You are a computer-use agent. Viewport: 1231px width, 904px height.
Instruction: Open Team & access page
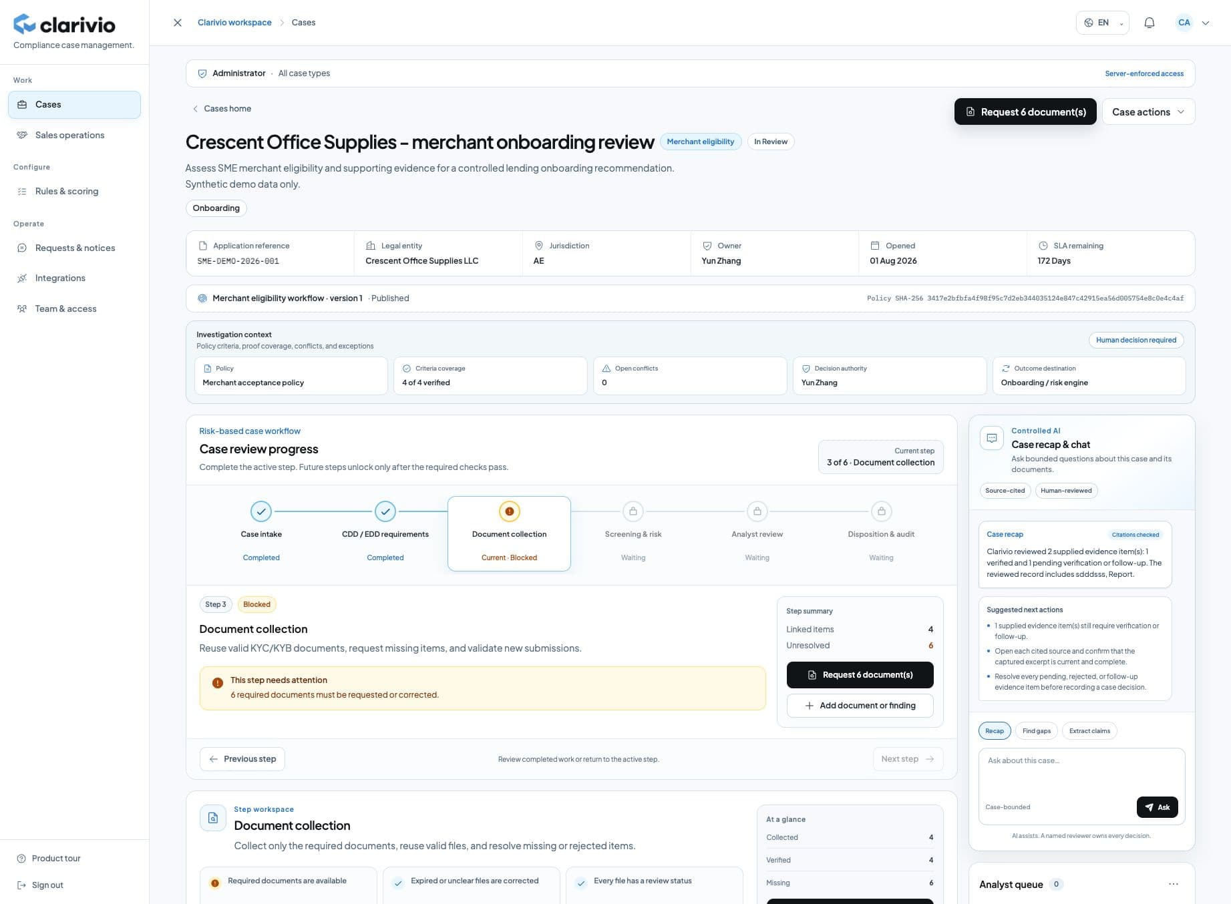74,308
